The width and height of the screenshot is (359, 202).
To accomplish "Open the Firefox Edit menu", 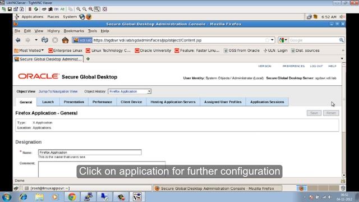I will point(27,31).
